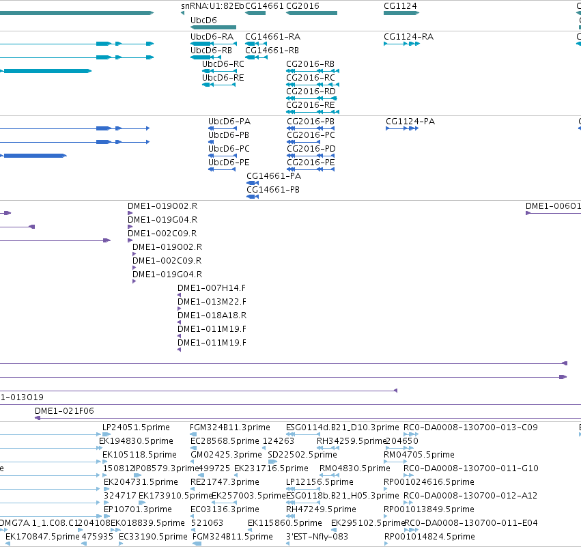581x547 pixels.
Task: Select the snRNA:U1:82Eb gene label
Action: tap(213, 6)
